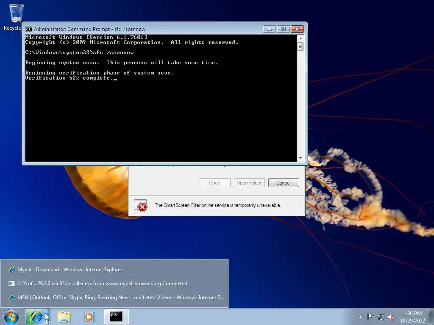Click the MSN entry's IE icon
Screen dimensions: 434x325
pyautogui.click(x=11, y=297)
